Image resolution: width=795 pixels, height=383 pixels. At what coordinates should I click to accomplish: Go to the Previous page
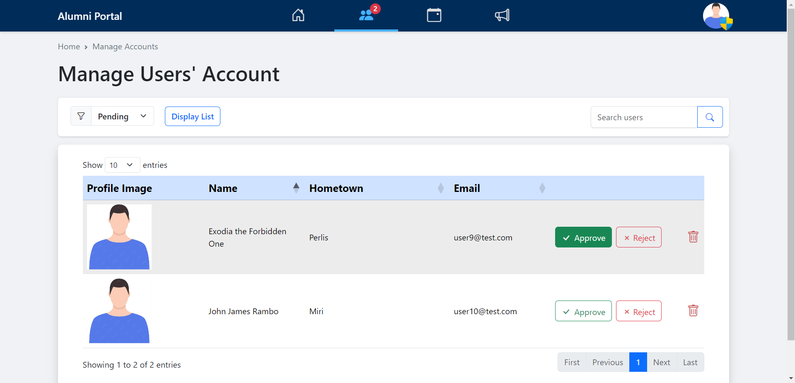pos(608,362)
